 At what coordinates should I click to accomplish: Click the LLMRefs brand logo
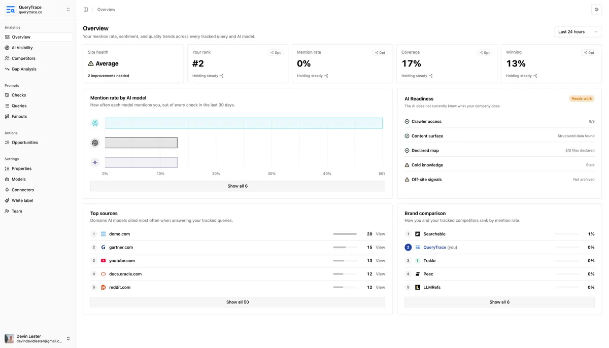tap(418, 287)
